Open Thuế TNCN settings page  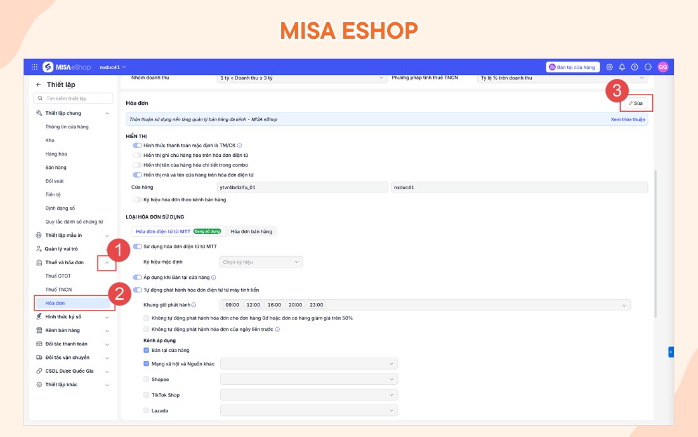tap(58, 290)
